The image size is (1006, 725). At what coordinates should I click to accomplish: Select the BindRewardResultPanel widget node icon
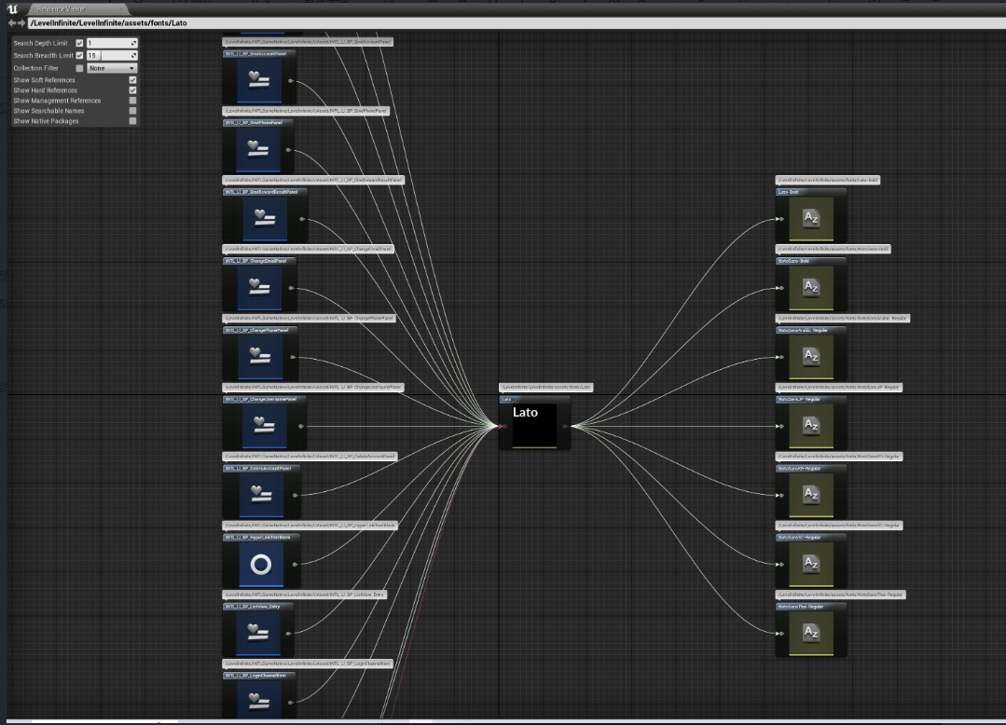tap(260, 219)
